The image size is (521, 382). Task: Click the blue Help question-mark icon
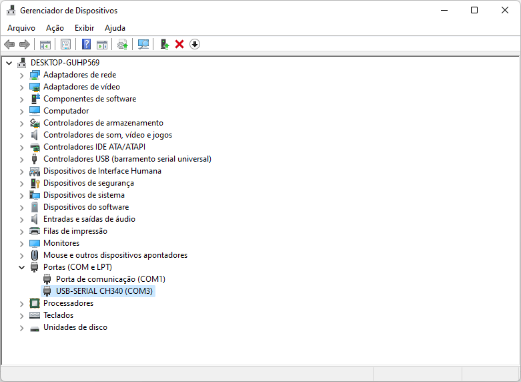tap(87, 44)
